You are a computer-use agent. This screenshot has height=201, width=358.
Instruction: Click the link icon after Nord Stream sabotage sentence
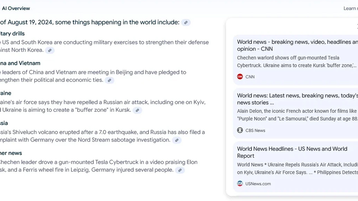point(177,140)
